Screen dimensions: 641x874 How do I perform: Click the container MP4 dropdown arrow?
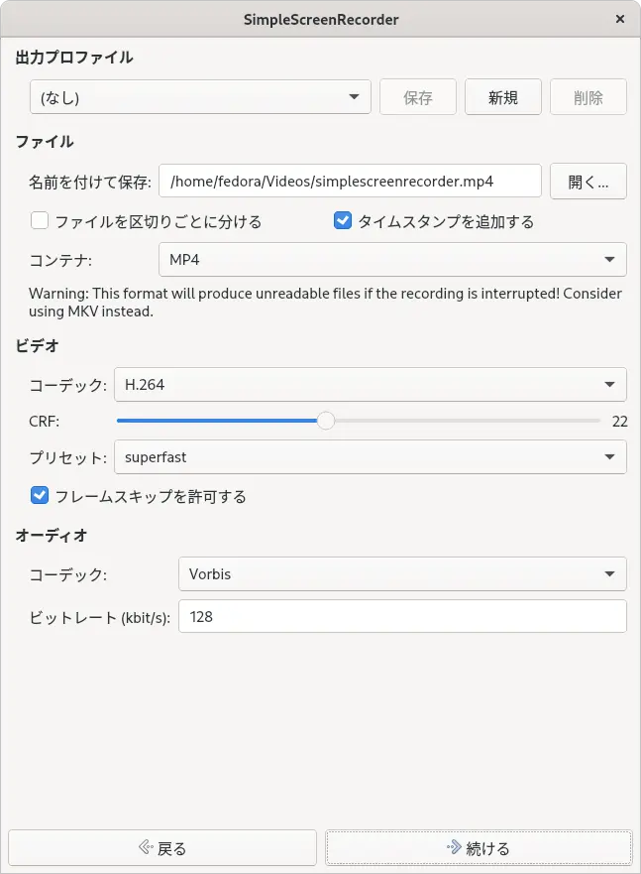click(x=609, y=260)
